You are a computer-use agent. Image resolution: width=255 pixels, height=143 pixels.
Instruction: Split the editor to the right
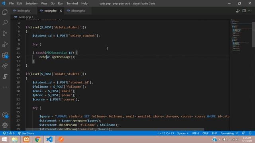pyautogui.click(x=244, y=11)
